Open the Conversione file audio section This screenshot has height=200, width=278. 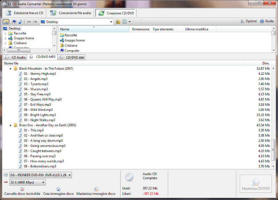click(x=71, y=13)
